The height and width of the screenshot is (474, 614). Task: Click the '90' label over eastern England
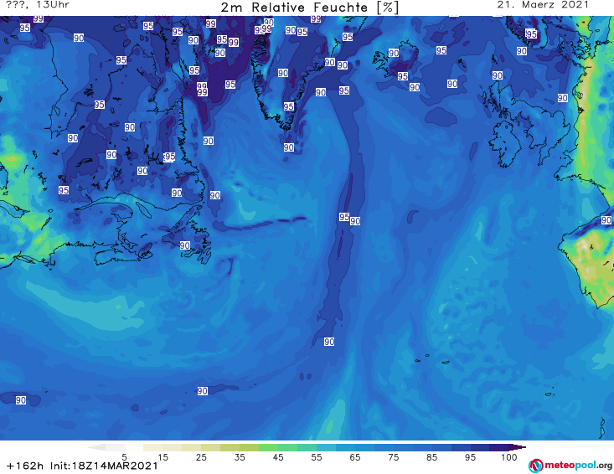pos(562,98)
